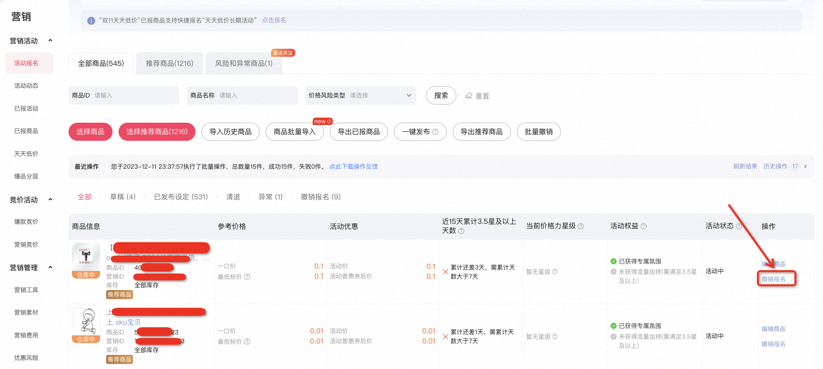The image size is (823, 369).
Task: Click 选择推荐商品(1216) button
Action: tap(157, 132)
